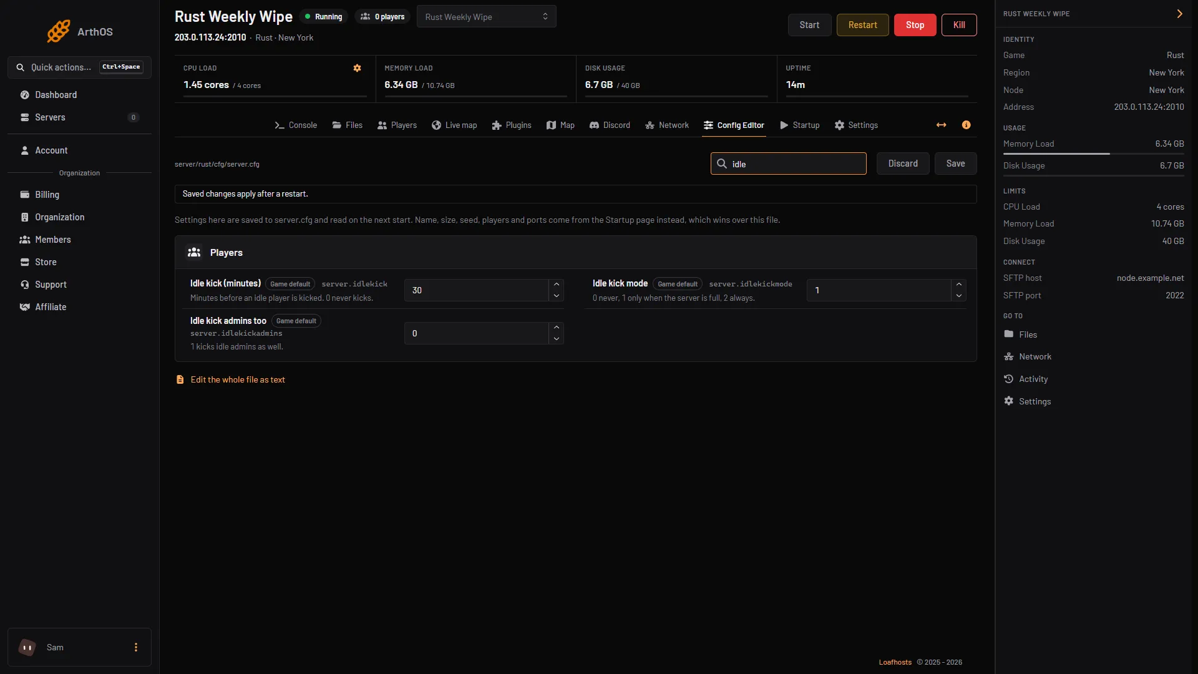The height and width of the screenshot is (674, 1198).
Task: Switch to the Console tab
Action: tap(296, 125)
